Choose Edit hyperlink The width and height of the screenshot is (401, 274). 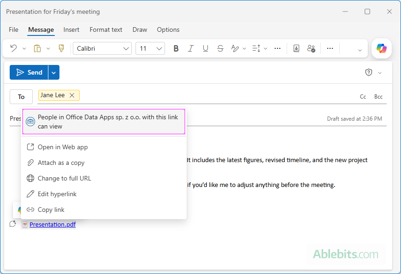[104, 194]
